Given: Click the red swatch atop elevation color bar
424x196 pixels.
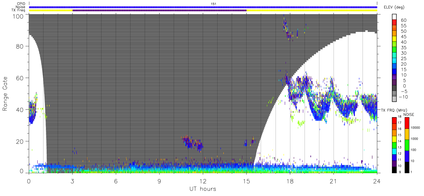Looking at the screenshot, I should [395, 23].
